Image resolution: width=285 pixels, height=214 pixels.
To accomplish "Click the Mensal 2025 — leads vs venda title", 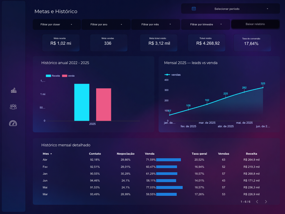I will (x=191, y=63).
